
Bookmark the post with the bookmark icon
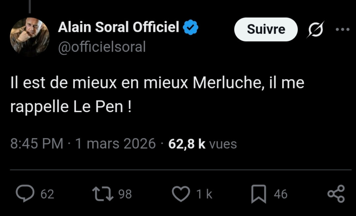pos(258,194)
